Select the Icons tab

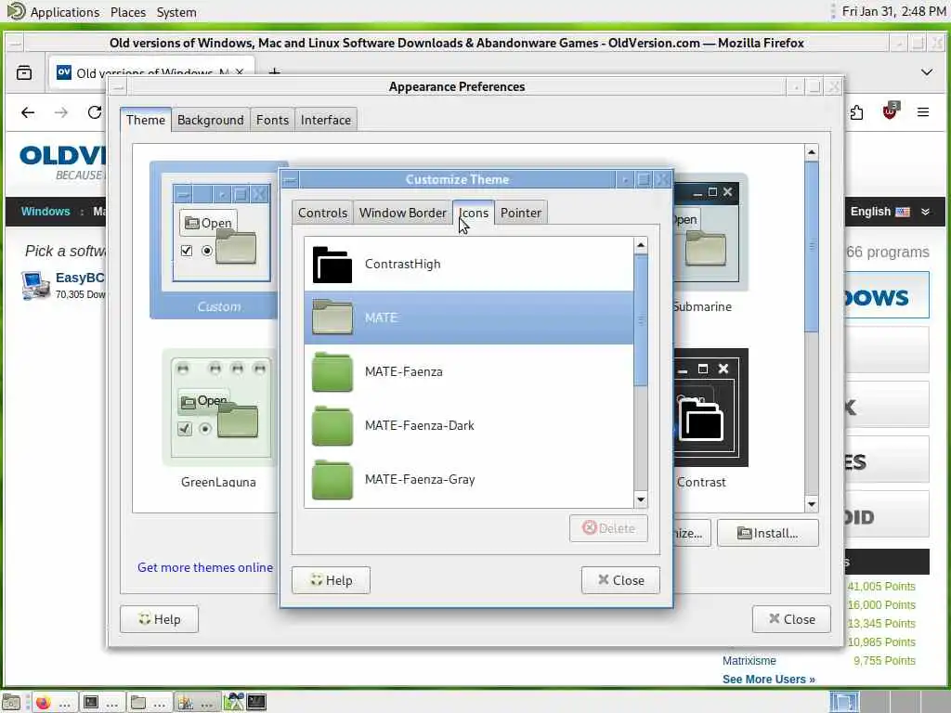pyautogui.click(x=474, y=213)
